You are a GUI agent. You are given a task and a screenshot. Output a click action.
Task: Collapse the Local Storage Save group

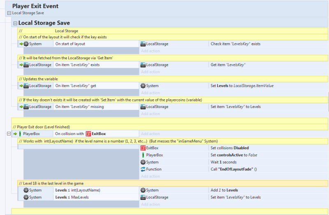coord(15,23)
